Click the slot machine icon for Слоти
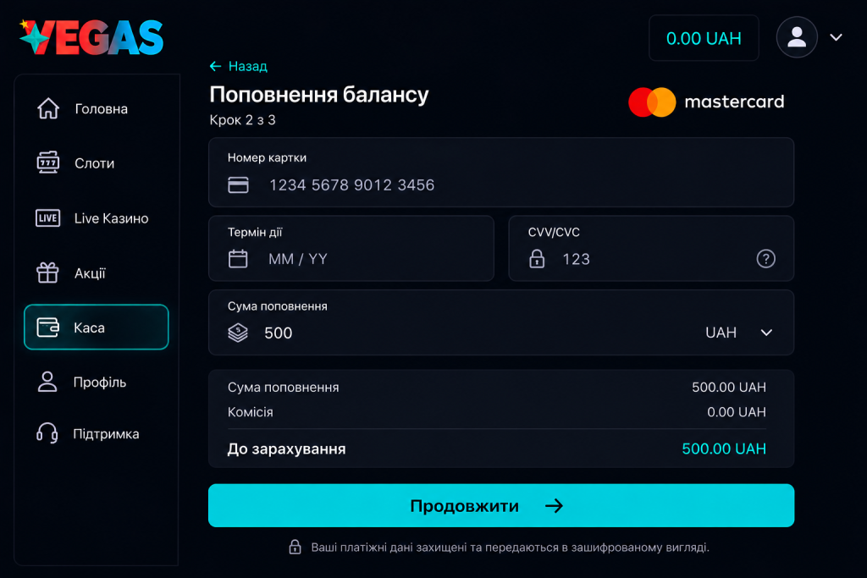 pos(48,162)
